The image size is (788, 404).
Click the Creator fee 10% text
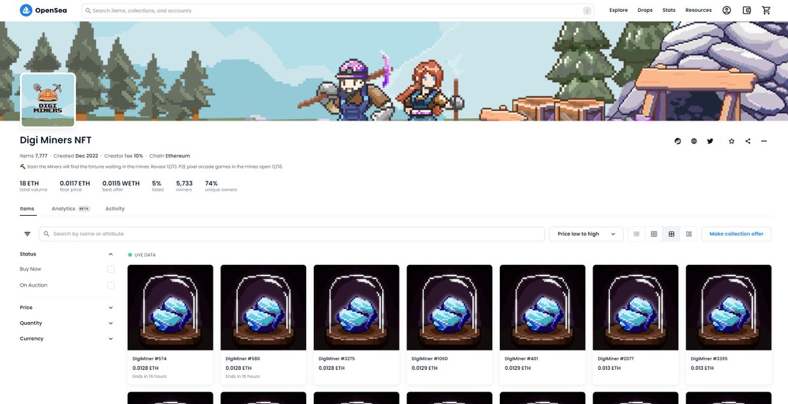123,156
